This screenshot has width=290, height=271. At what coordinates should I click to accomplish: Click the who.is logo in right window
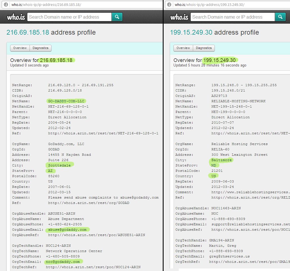(179, 17)
